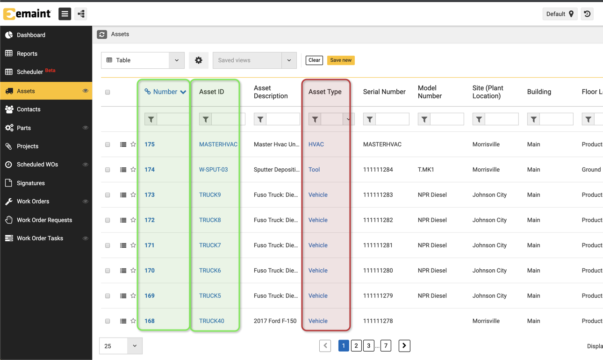
Task: Click the hamburger menu icon in the top bar
Action: tap(65, 14)
